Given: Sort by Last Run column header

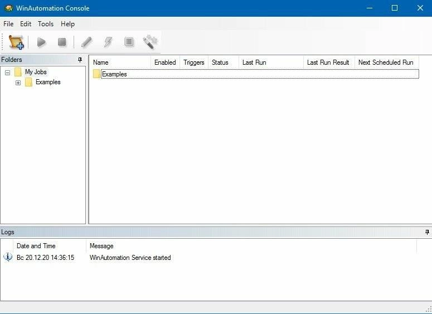Looking at the screenshot, I should point(271,62).
